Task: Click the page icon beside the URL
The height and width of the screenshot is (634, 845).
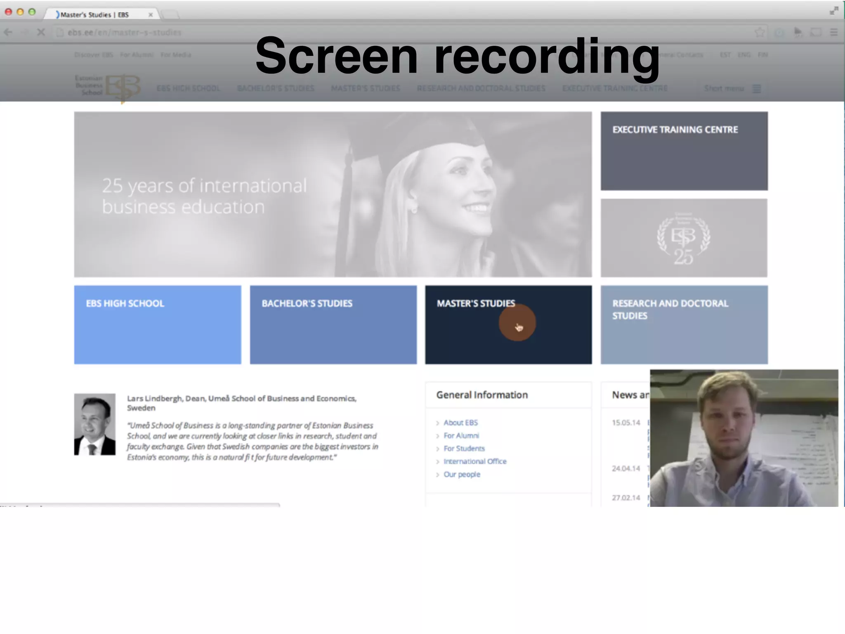Action: click(x=60, y=32)
